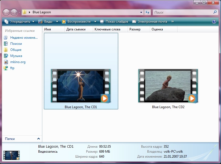The width and height of the screenshot is (221, 164).
Task: Click the Показ слайдов screen icon
Action: (102, 22)
